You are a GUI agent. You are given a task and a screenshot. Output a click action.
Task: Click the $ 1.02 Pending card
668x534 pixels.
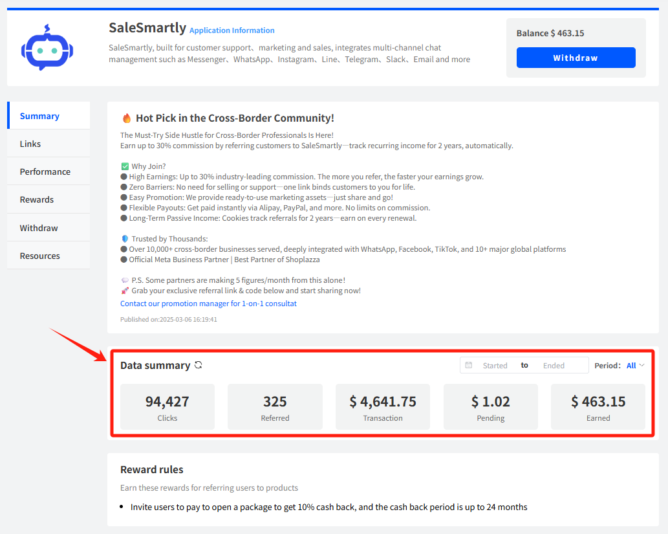pos(491,407)
